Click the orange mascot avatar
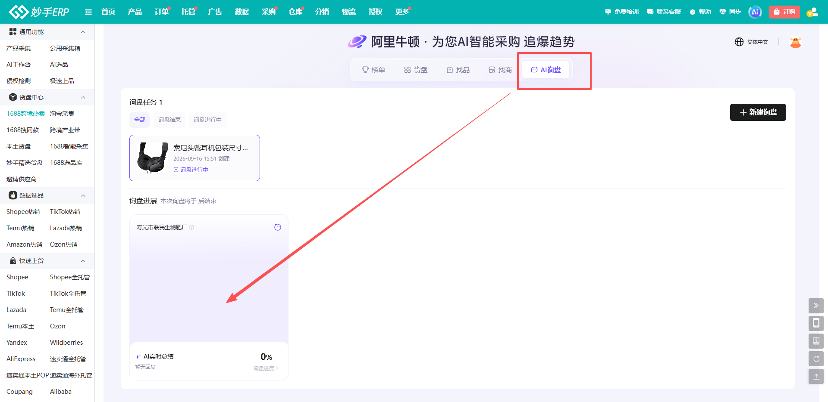Screen dimensions: 828x402 pos(796,42)
